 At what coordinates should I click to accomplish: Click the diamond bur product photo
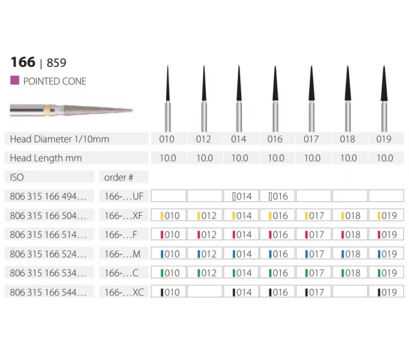71,110
